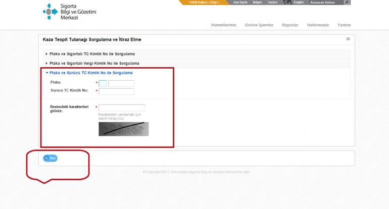
Task: Refresh the captcha by clicking its image
Action: click(x=124, y=129)
